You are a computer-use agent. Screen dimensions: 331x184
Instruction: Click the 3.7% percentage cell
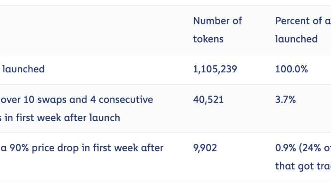[x=285, y=100]
